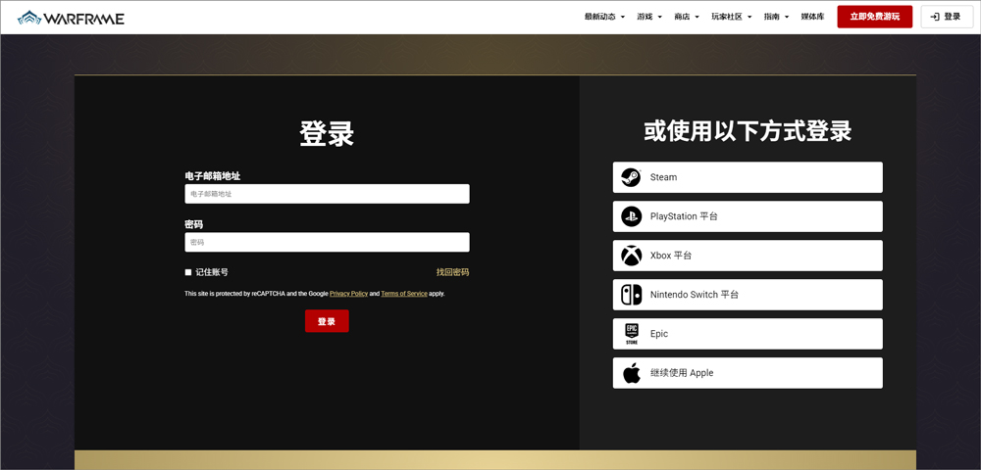Toggle the 记住账号 checkbox

point(187,272)
